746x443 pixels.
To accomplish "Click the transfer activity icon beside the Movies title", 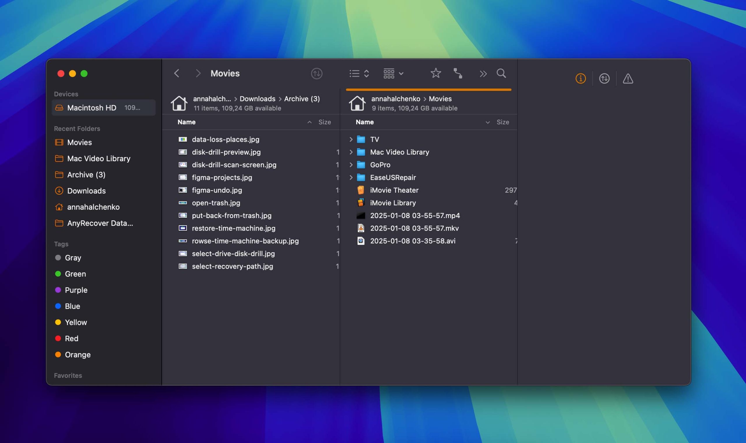I will [316, 73].
